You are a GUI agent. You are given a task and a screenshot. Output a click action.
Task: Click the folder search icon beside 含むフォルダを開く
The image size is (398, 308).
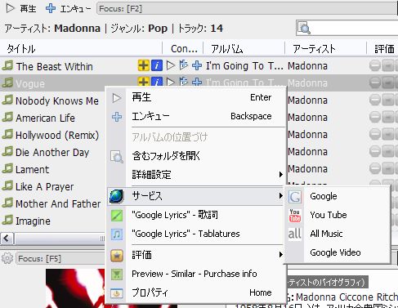point(117,157)
